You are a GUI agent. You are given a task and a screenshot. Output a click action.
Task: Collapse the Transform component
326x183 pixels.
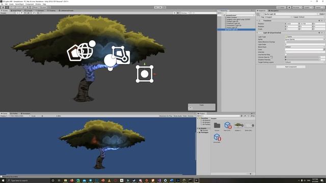257,21
